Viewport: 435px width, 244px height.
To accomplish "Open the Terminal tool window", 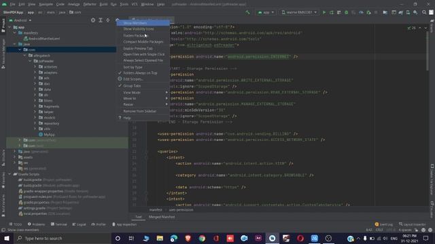I will pos(59,224).
